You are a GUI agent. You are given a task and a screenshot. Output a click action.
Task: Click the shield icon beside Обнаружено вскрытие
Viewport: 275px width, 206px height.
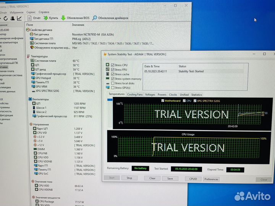[x=32, y=47]
